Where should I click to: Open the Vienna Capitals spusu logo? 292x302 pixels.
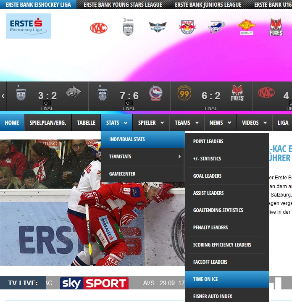click(246, 28)
